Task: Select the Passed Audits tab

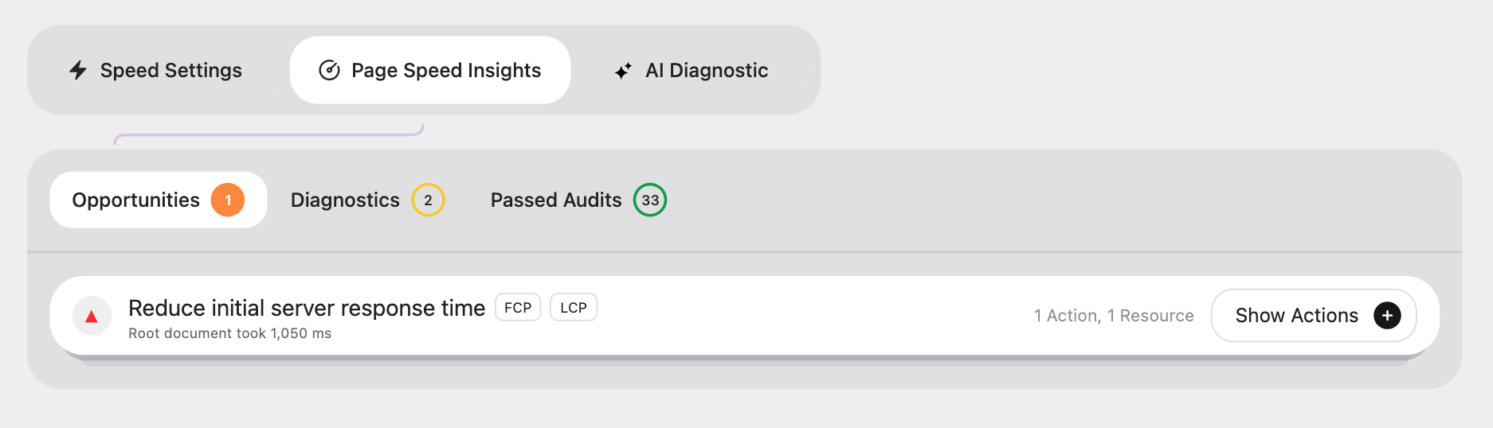Action: pos(578,200)
